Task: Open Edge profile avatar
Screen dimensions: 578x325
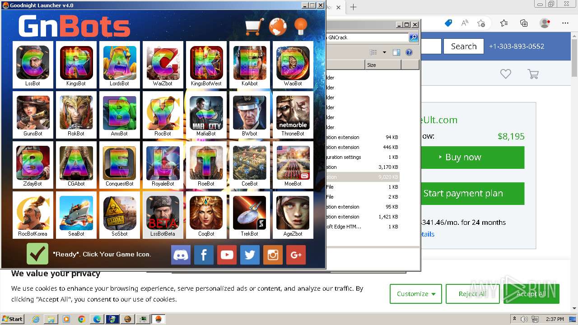Action: [x=545, y=23]
